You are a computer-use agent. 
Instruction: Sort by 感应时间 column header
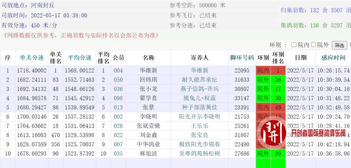click(333, 58)
